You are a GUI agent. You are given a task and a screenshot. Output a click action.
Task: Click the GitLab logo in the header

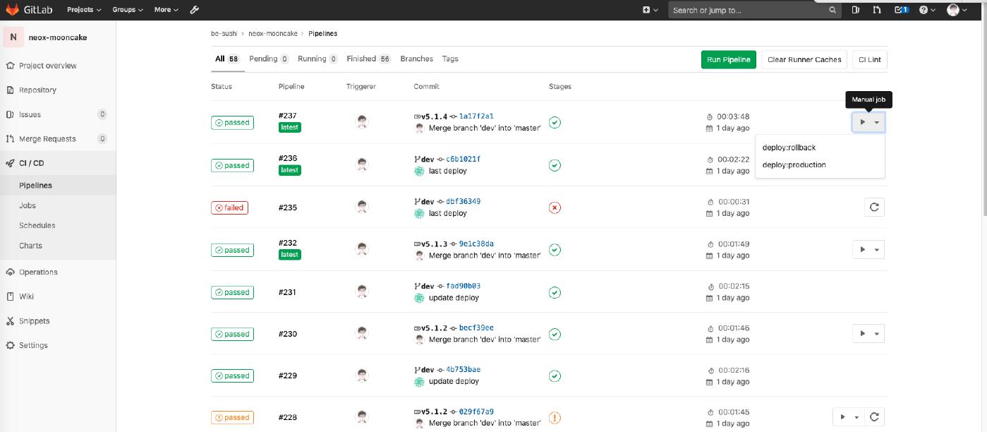[29, 10]
